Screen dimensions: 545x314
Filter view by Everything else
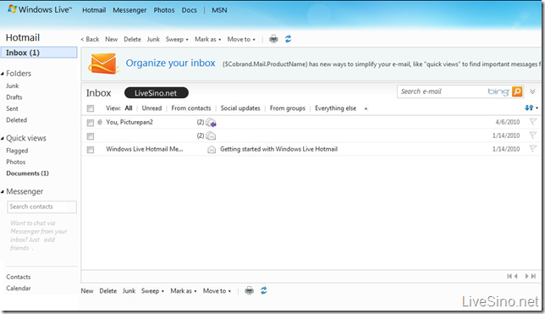[x=335, y=108]
